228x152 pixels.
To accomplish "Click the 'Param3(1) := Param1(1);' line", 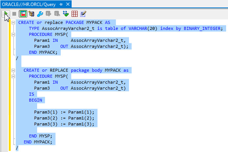I will (x=64, y=112).
